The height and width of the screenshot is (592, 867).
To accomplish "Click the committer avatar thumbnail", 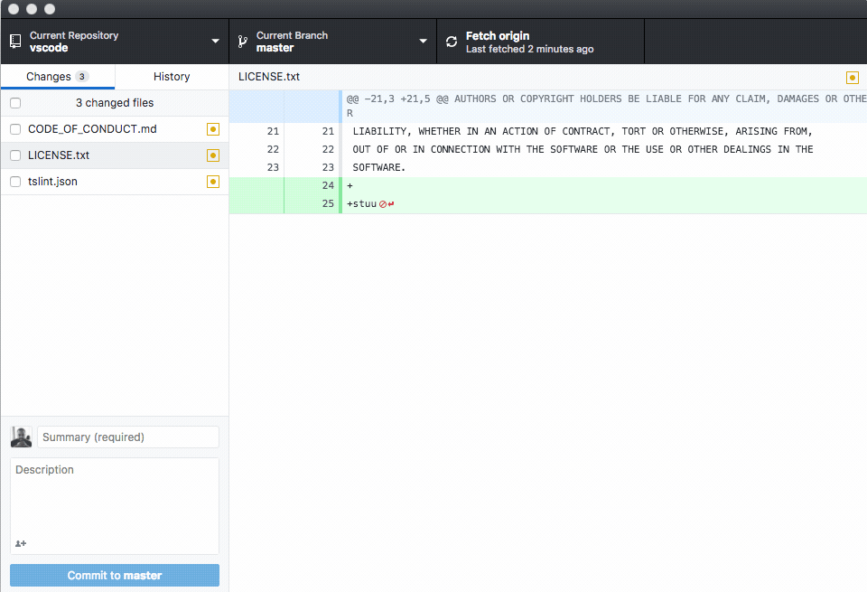I will (20, 437).
